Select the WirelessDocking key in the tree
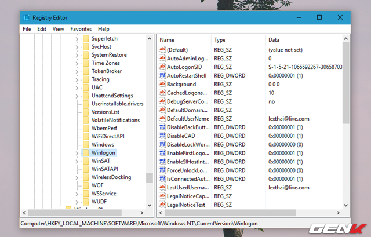 pyautogui.click(x=111, y=177)
